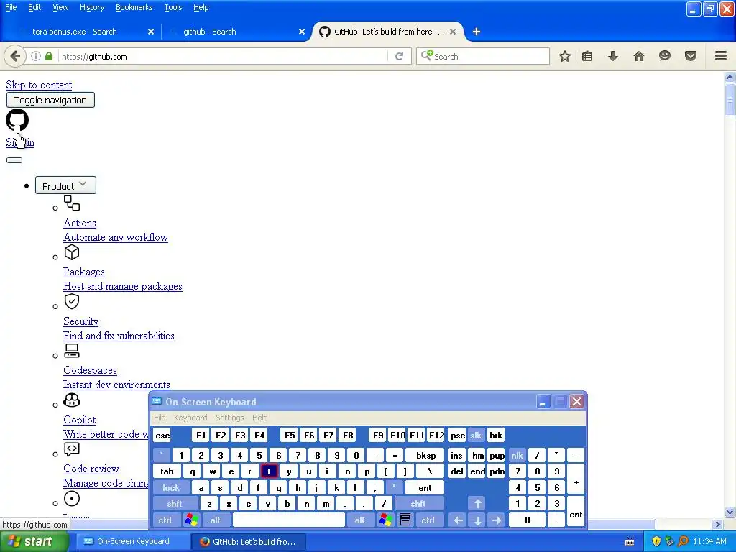Click the Security shield icon
This screenshot has height=552, width=736.
click(72, 301)
